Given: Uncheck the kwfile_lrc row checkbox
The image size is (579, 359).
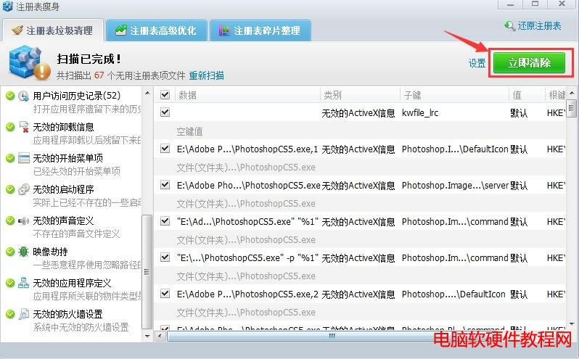Looking at the screenshot, I should [165, 112].
